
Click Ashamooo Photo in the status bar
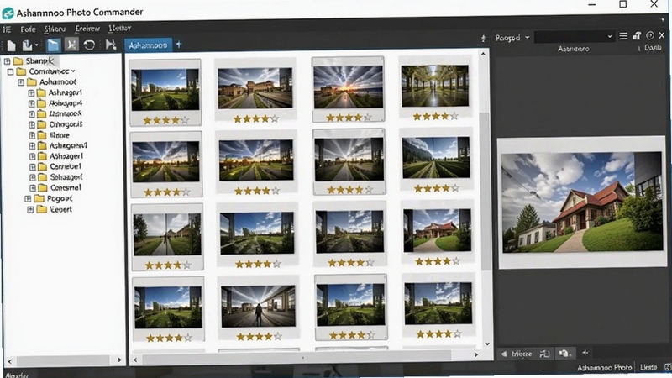point(604,367)
